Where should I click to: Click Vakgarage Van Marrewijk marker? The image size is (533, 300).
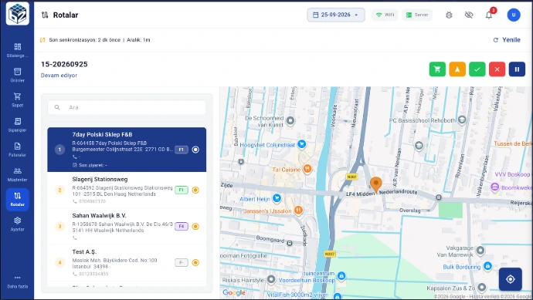tap(480, 251)
